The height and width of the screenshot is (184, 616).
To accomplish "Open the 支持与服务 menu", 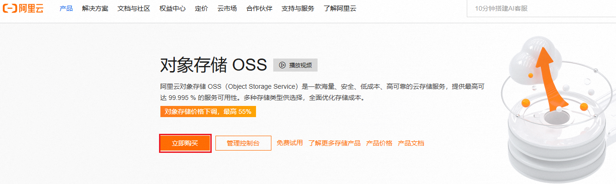I will [x=298, y=8].
